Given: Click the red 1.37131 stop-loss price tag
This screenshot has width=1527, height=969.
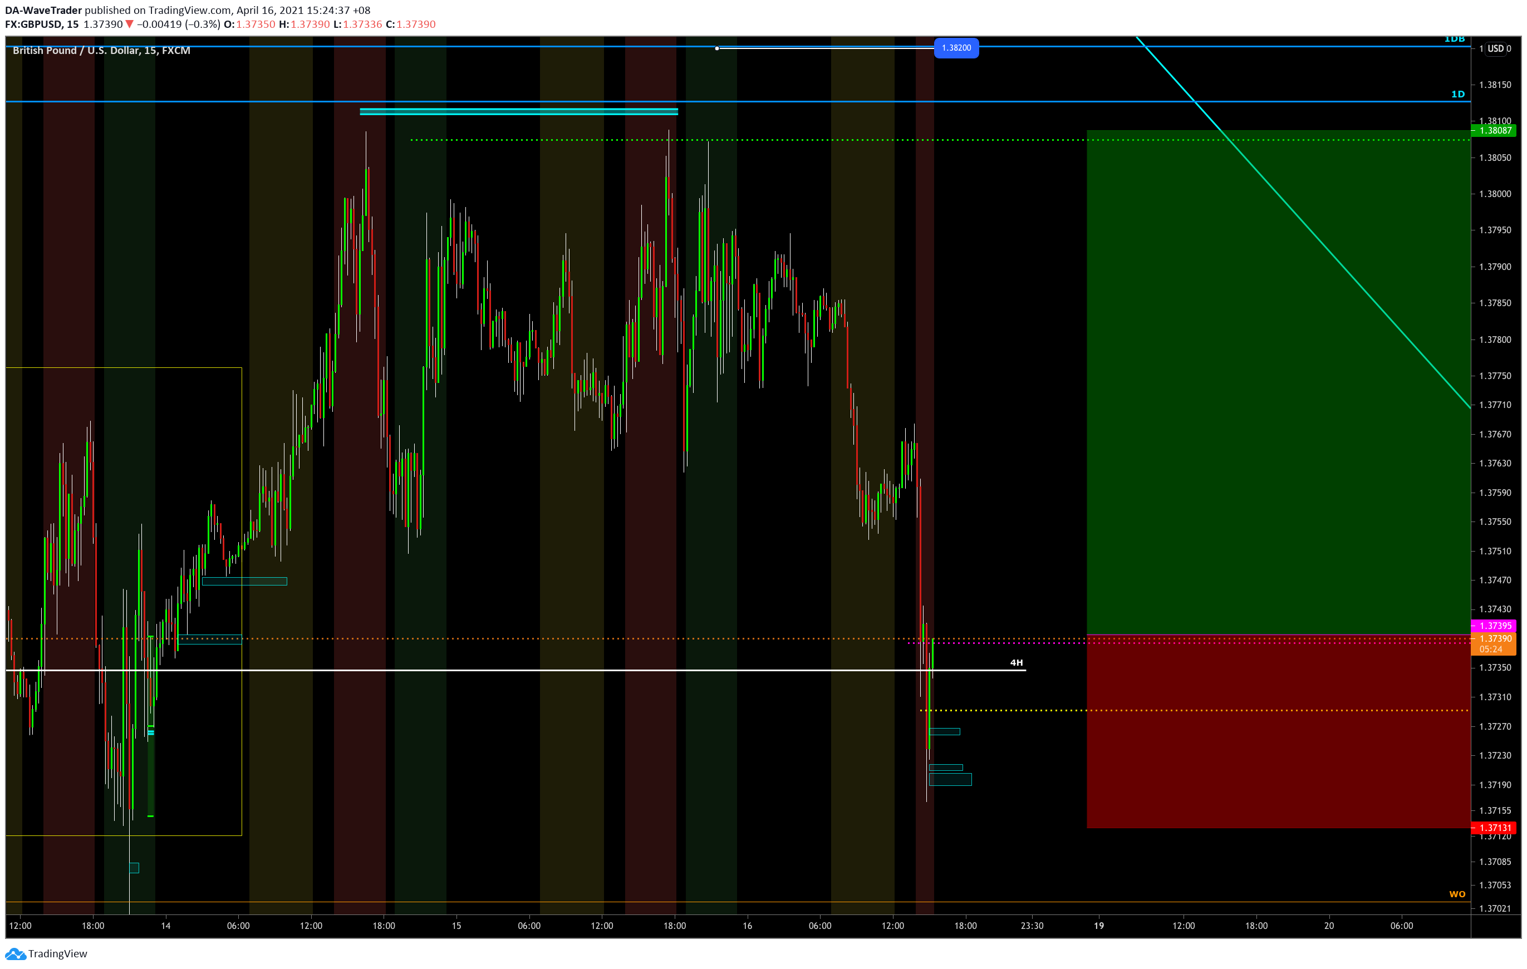Looking at the screenshot, I should click(1494, 828).
